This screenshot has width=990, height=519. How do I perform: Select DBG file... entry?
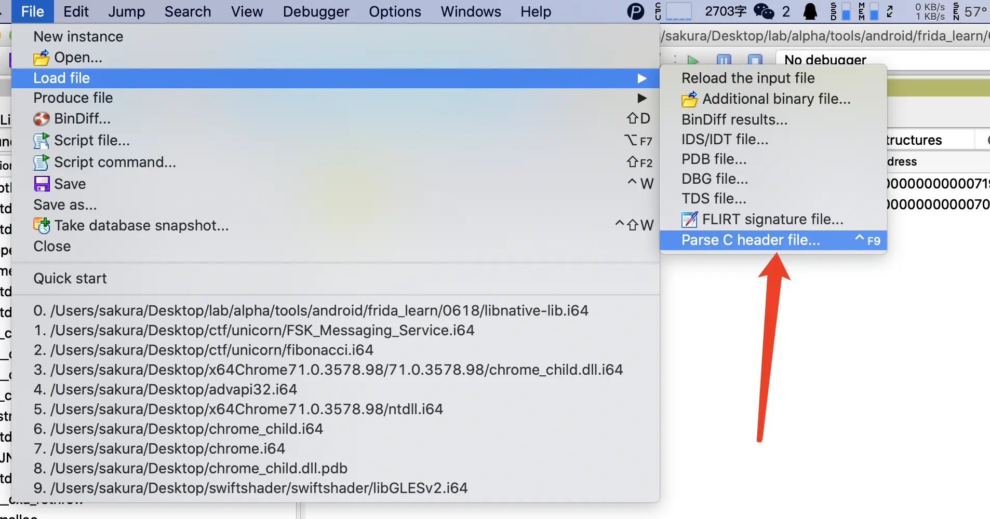(x=773, y=179)
